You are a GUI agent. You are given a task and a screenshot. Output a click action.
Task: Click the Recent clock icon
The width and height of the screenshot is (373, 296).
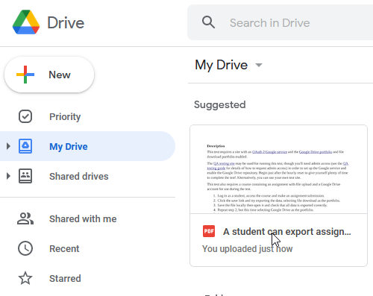point(25,248)
